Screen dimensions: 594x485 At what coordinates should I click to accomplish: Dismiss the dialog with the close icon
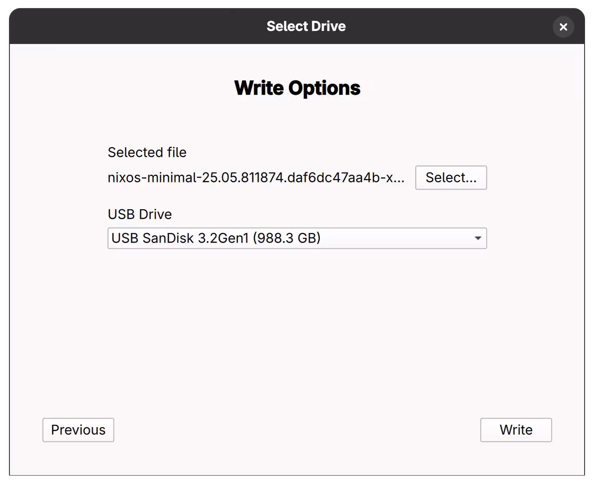tap(563, 27)
